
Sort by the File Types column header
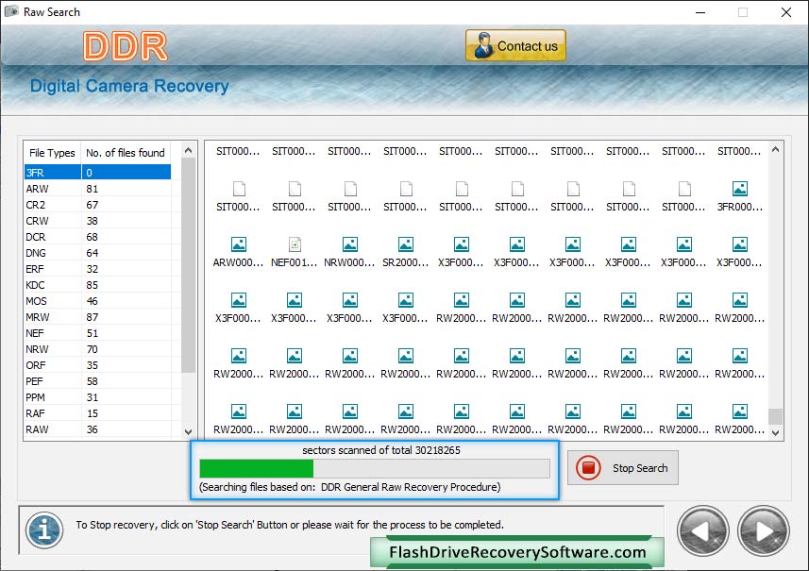click(52, 153)
